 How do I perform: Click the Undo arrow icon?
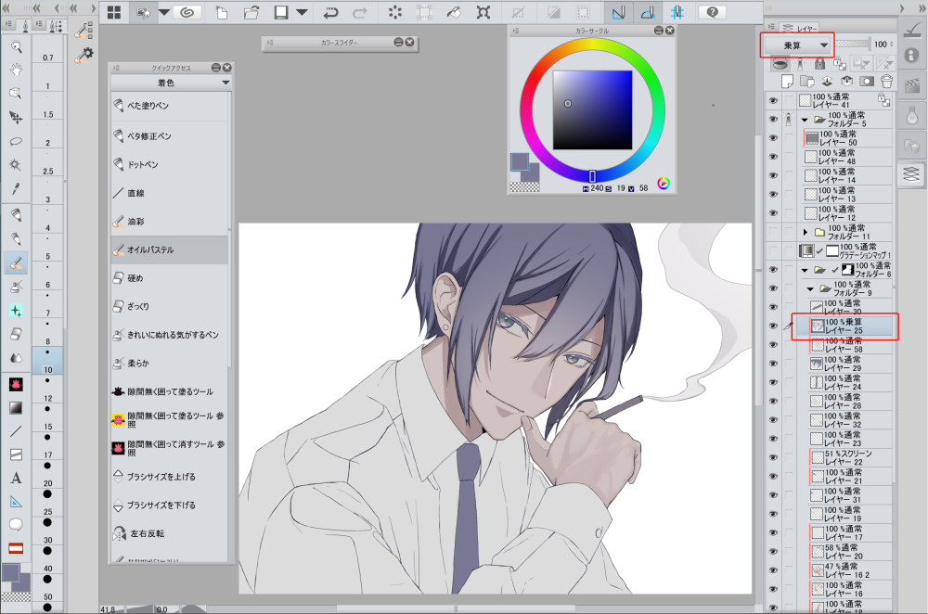(330, 13)
